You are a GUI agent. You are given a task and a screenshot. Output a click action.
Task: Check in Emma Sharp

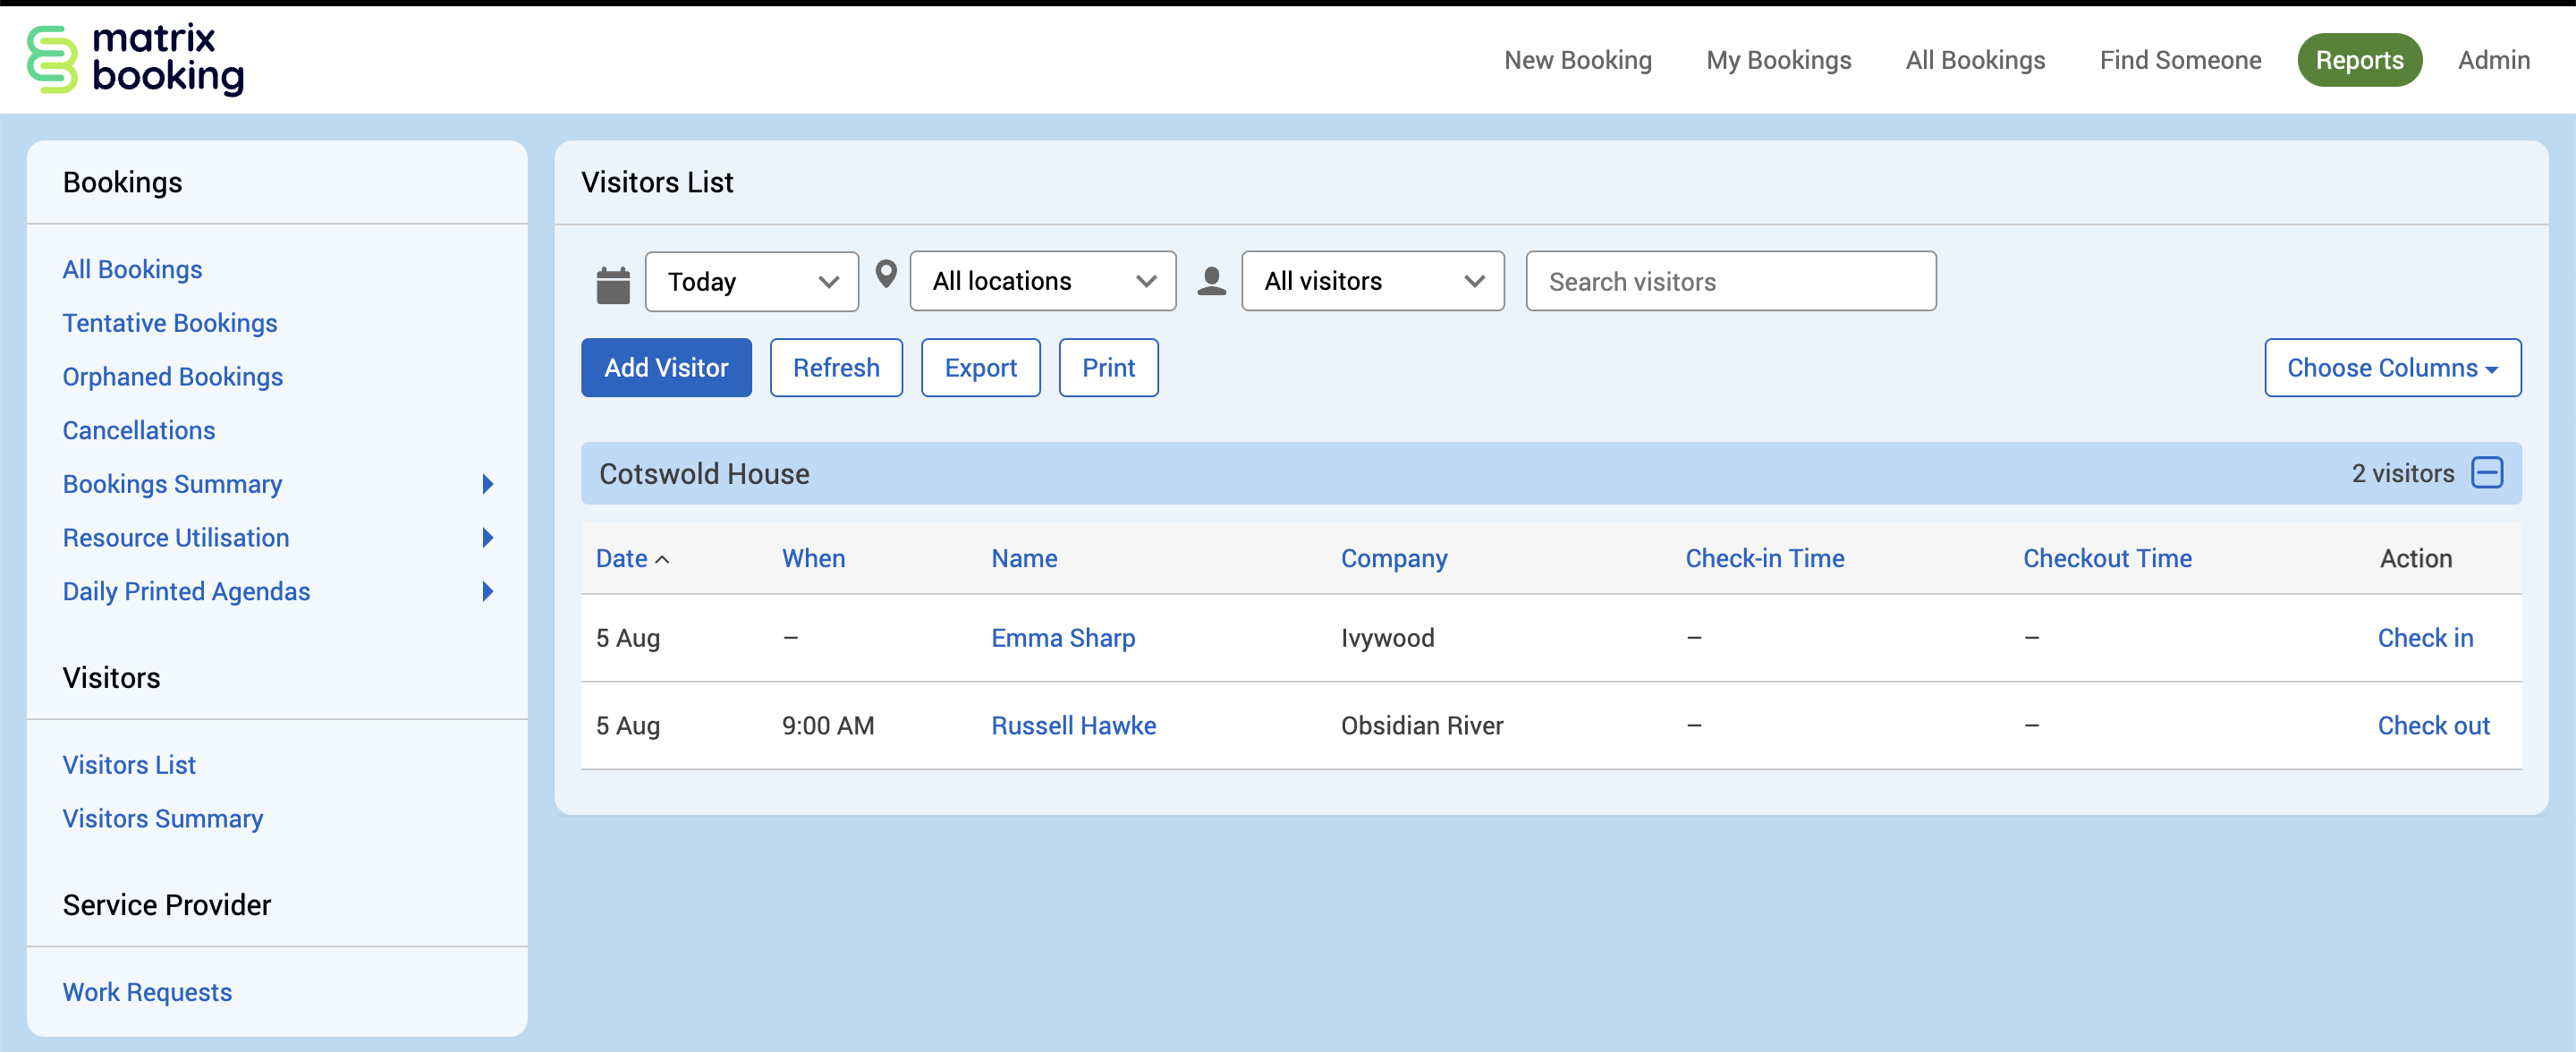pyautogui.click(x=2424, y=638)
